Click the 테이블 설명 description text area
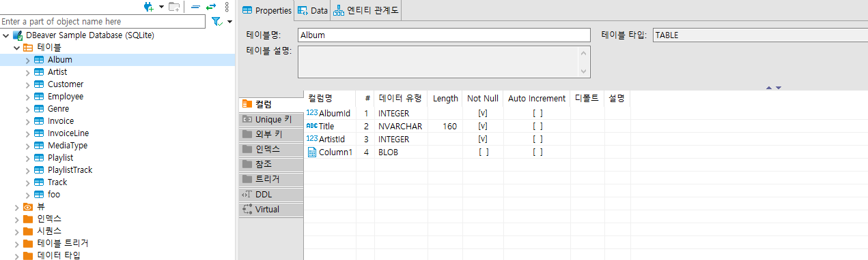This screenshot has height=260, width=868. click(444, 62)
